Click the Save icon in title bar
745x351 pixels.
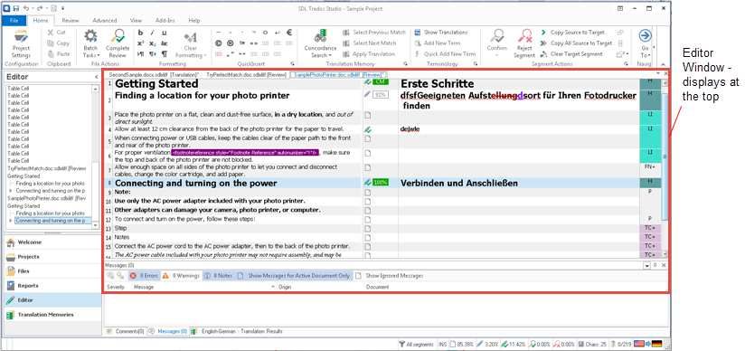[16, 8]
